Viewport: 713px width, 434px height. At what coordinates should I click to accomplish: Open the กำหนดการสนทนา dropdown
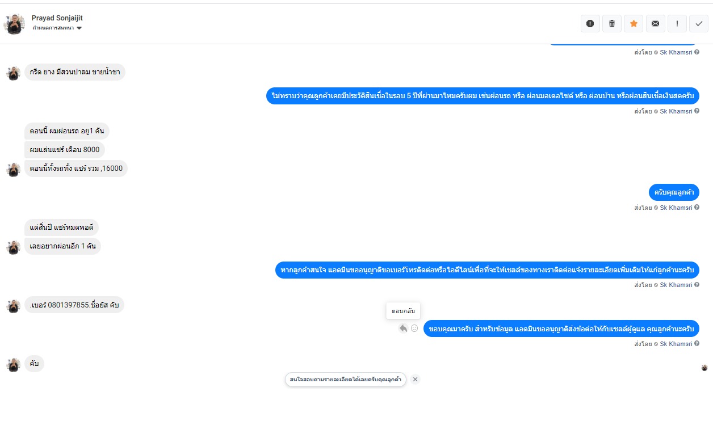point(57,28)
